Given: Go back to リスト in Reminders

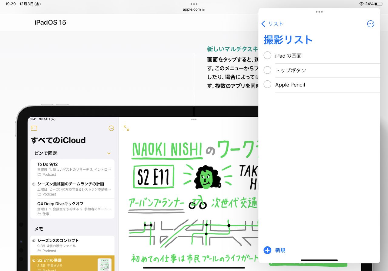Looking at the screenshot, I should click(x=272, y=24).
